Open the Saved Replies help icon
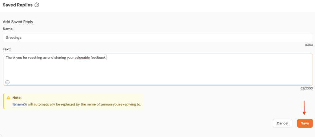 click(x=37, y=5)
